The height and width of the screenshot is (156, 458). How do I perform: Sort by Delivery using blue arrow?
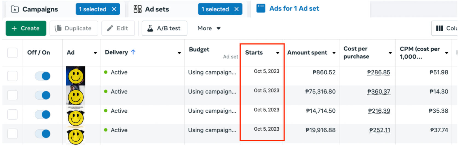coord(133,52)
